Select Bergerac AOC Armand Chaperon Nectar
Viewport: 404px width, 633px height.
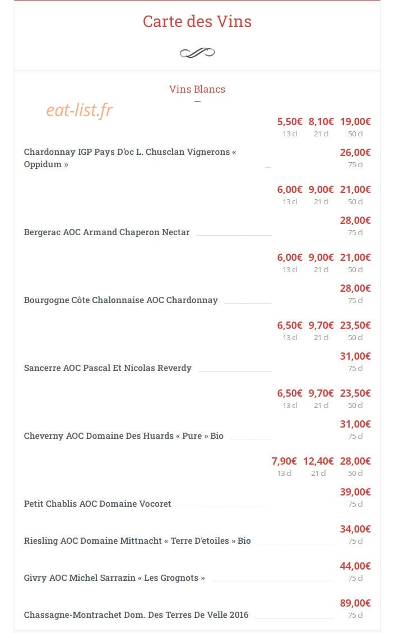pos(106,232)
